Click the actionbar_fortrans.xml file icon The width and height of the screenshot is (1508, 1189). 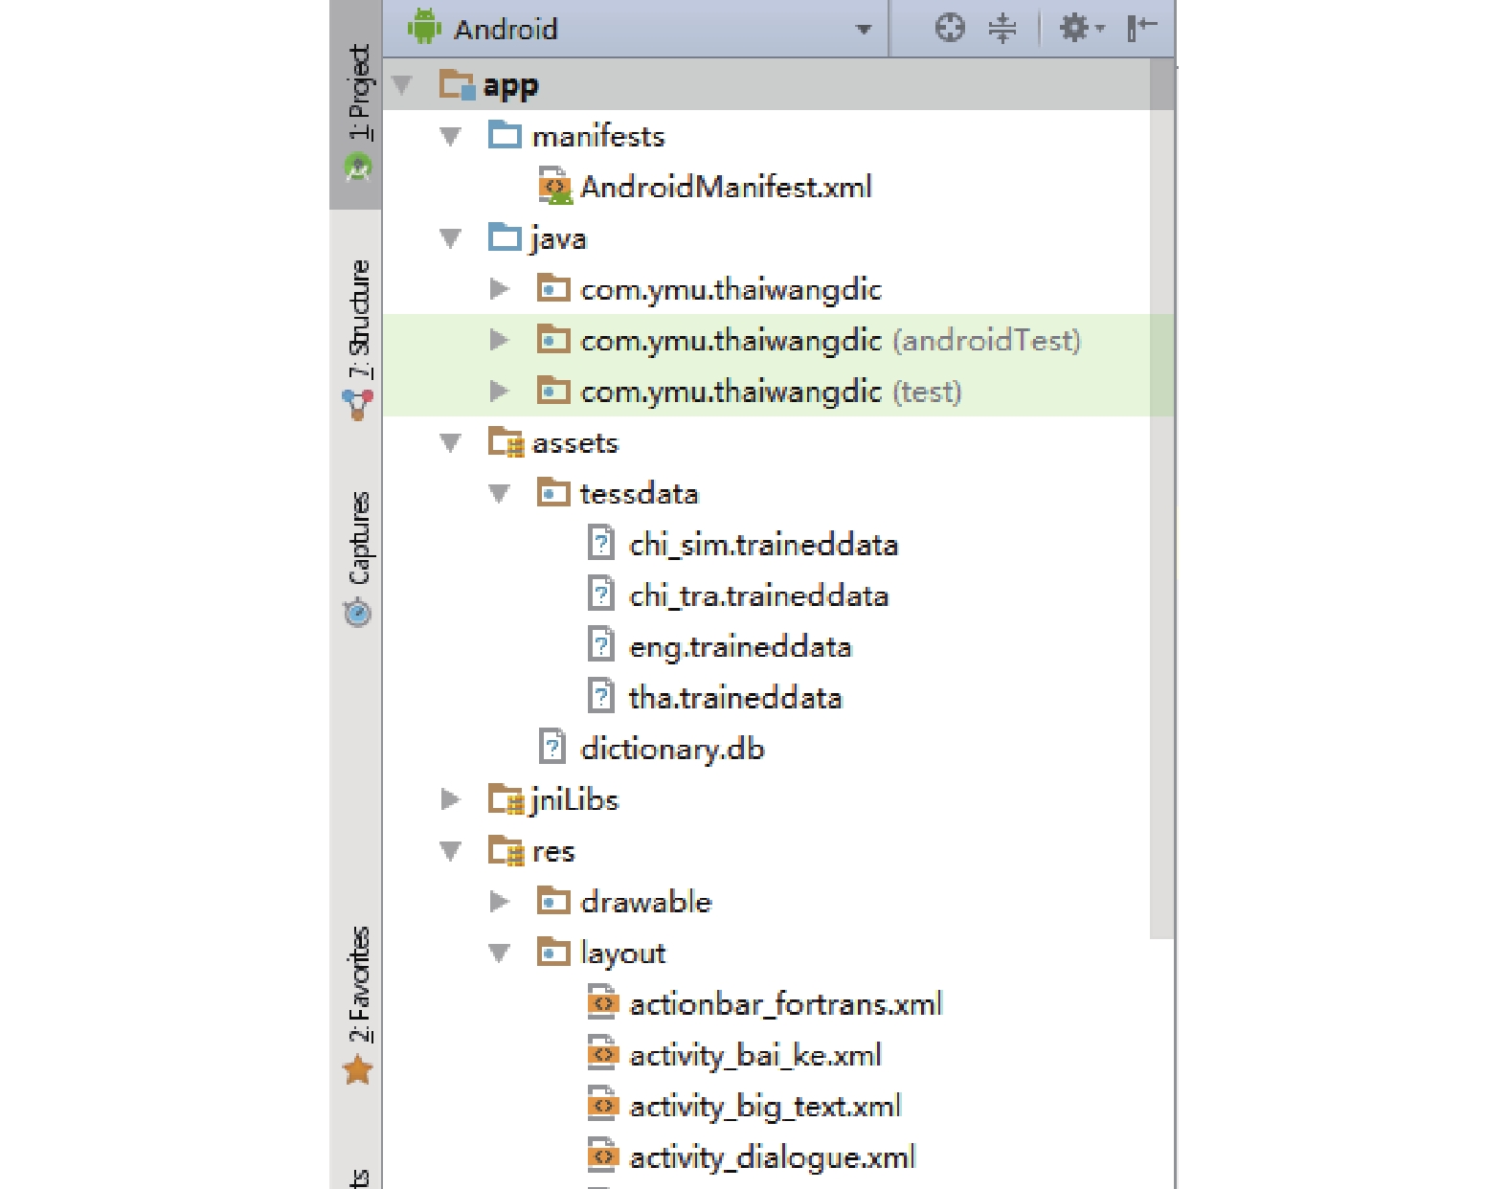(602, 1003)
